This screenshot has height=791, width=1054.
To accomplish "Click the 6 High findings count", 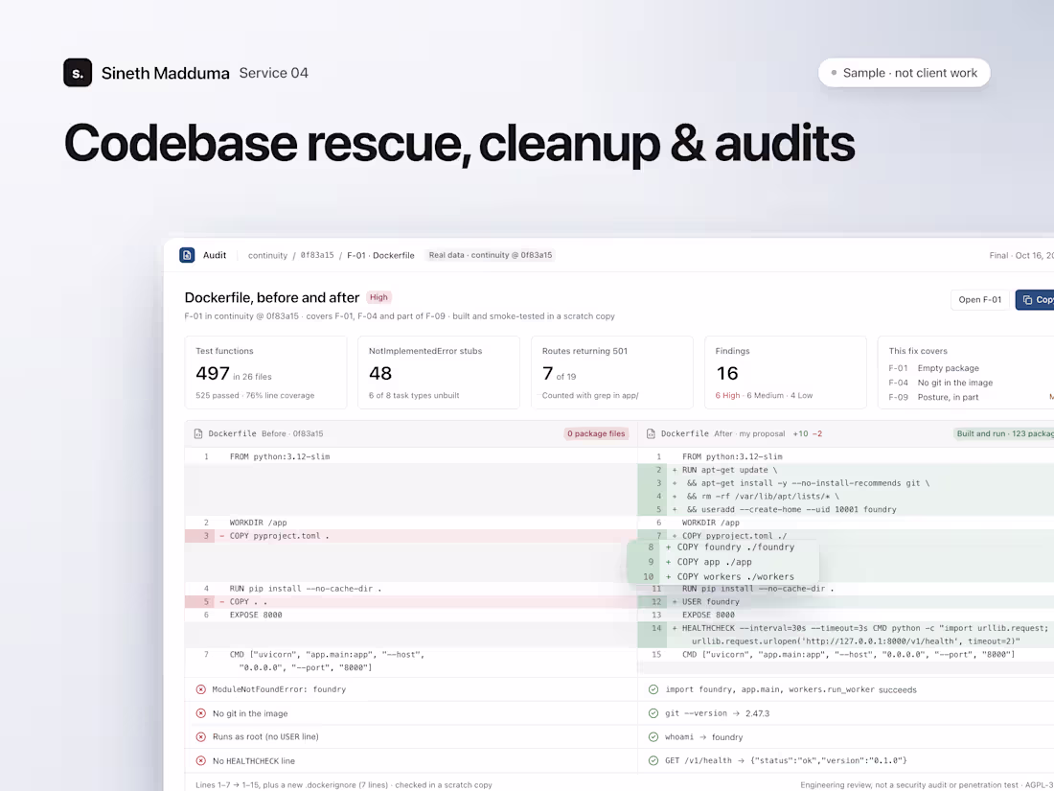I will [x=727, y=395].
